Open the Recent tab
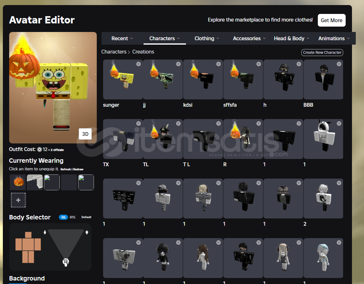The width and height of the screenshot is (364, 284). (122, 38)
